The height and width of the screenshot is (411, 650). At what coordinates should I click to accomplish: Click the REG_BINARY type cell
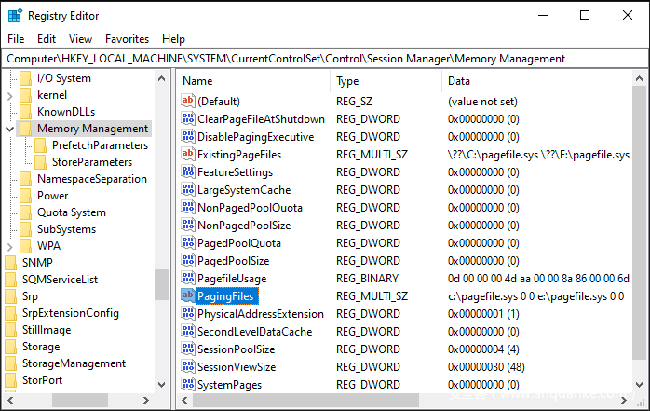click(x=367, y=279)
